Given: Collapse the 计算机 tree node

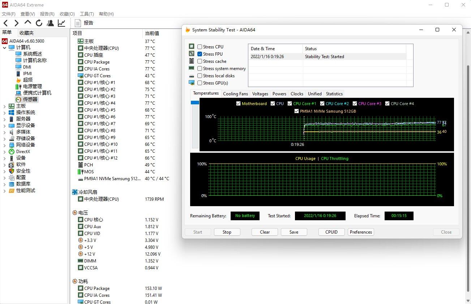Looking at the screenshot, I should click(x=4, y=48).
